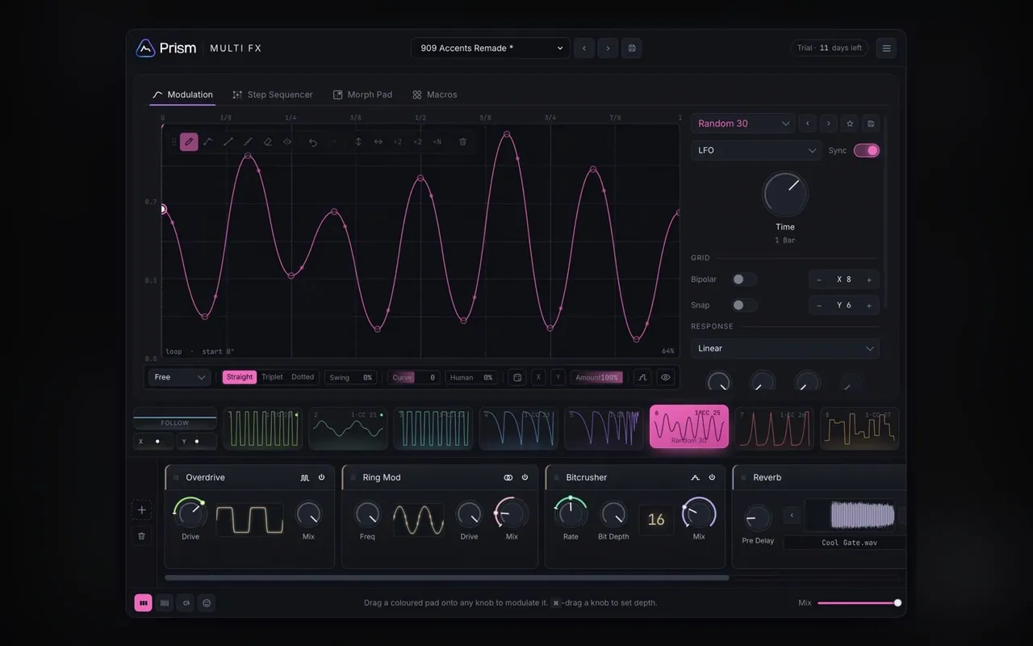Open the Morph Pad tab
The width and height of the screenshot is (1033, 646).
pos(363,94)
